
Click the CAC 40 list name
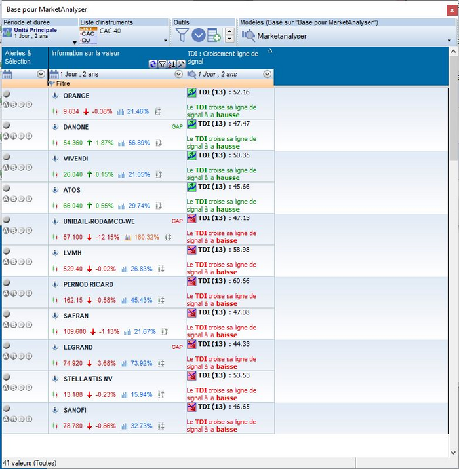point(110,31)
